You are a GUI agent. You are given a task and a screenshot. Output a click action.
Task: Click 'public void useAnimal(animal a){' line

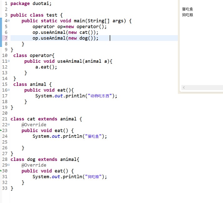click(68, 61)
